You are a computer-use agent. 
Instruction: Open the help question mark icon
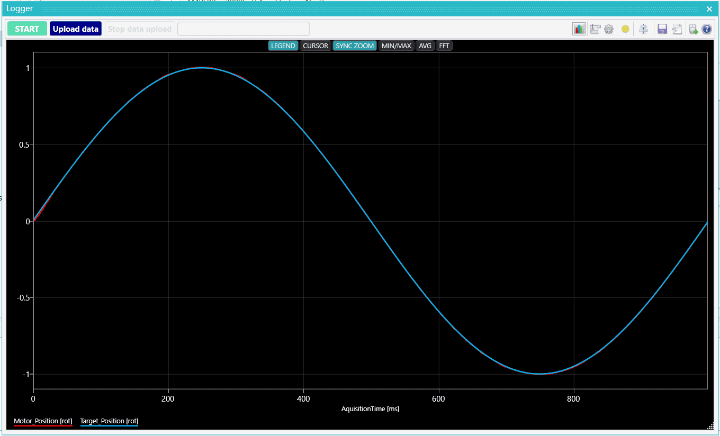(x=706, y=29)
